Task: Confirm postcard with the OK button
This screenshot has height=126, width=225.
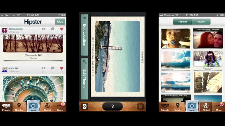Action: [112, 106]
